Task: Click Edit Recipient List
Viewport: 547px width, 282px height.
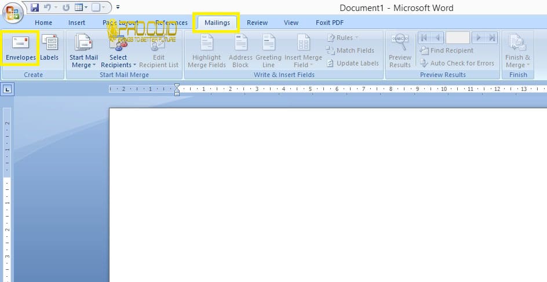Action: pyautogui.click(x=159, y=51)
